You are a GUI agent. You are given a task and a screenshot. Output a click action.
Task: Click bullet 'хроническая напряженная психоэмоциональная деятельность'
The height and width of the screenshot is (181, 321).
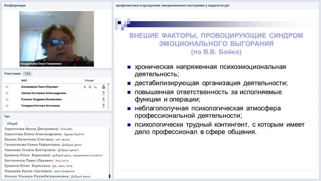[210, 70]
